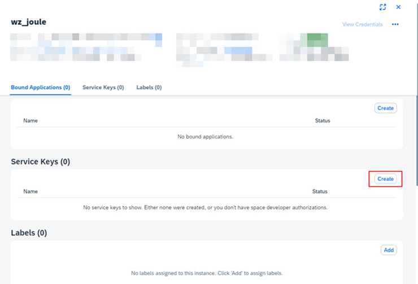Create a new bound application
This screenshot has width=418, height=284.
[385, 108]
